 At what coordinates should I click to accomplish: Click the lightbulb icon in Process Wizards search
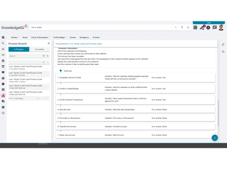[44, 56]
